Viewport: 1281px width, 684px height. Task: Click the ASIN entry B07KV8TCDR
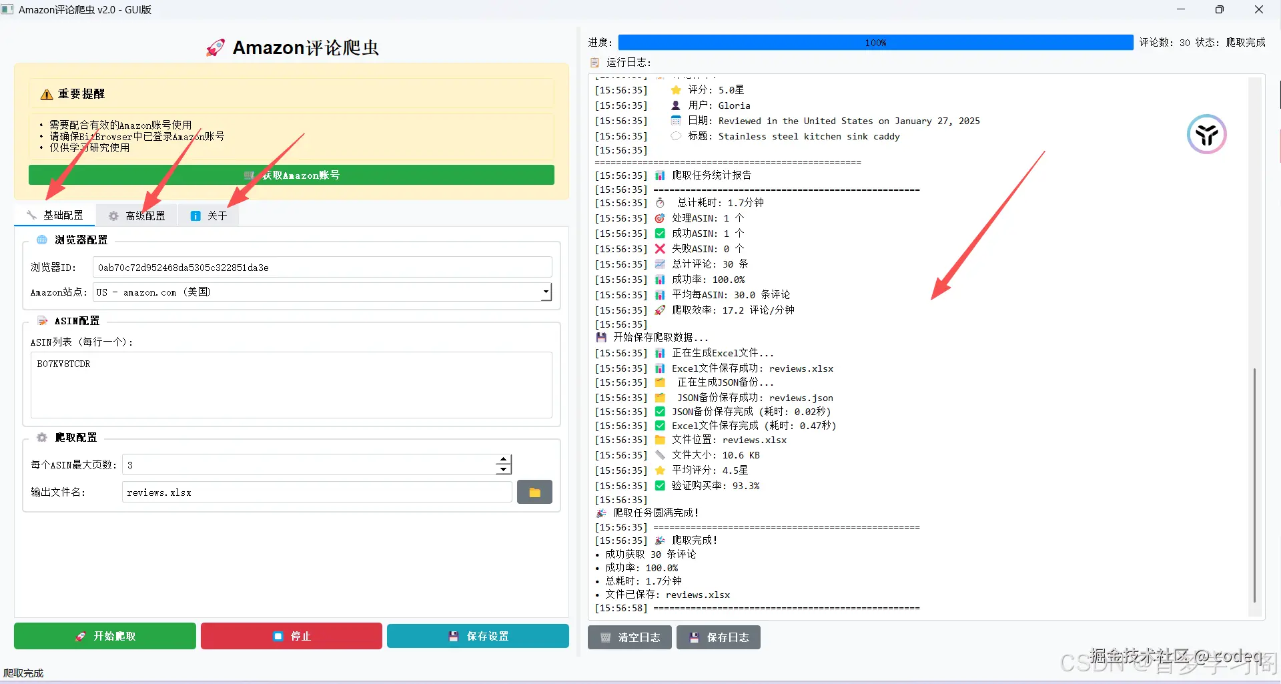63,364
